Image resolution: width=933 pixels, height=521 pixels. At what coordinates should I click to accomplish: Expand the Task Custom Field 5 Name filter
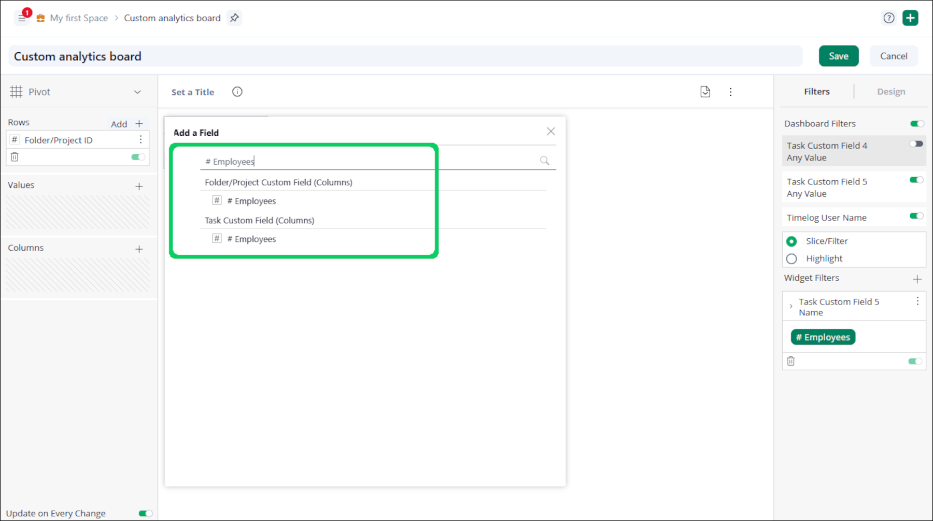[x=791, y=306]
